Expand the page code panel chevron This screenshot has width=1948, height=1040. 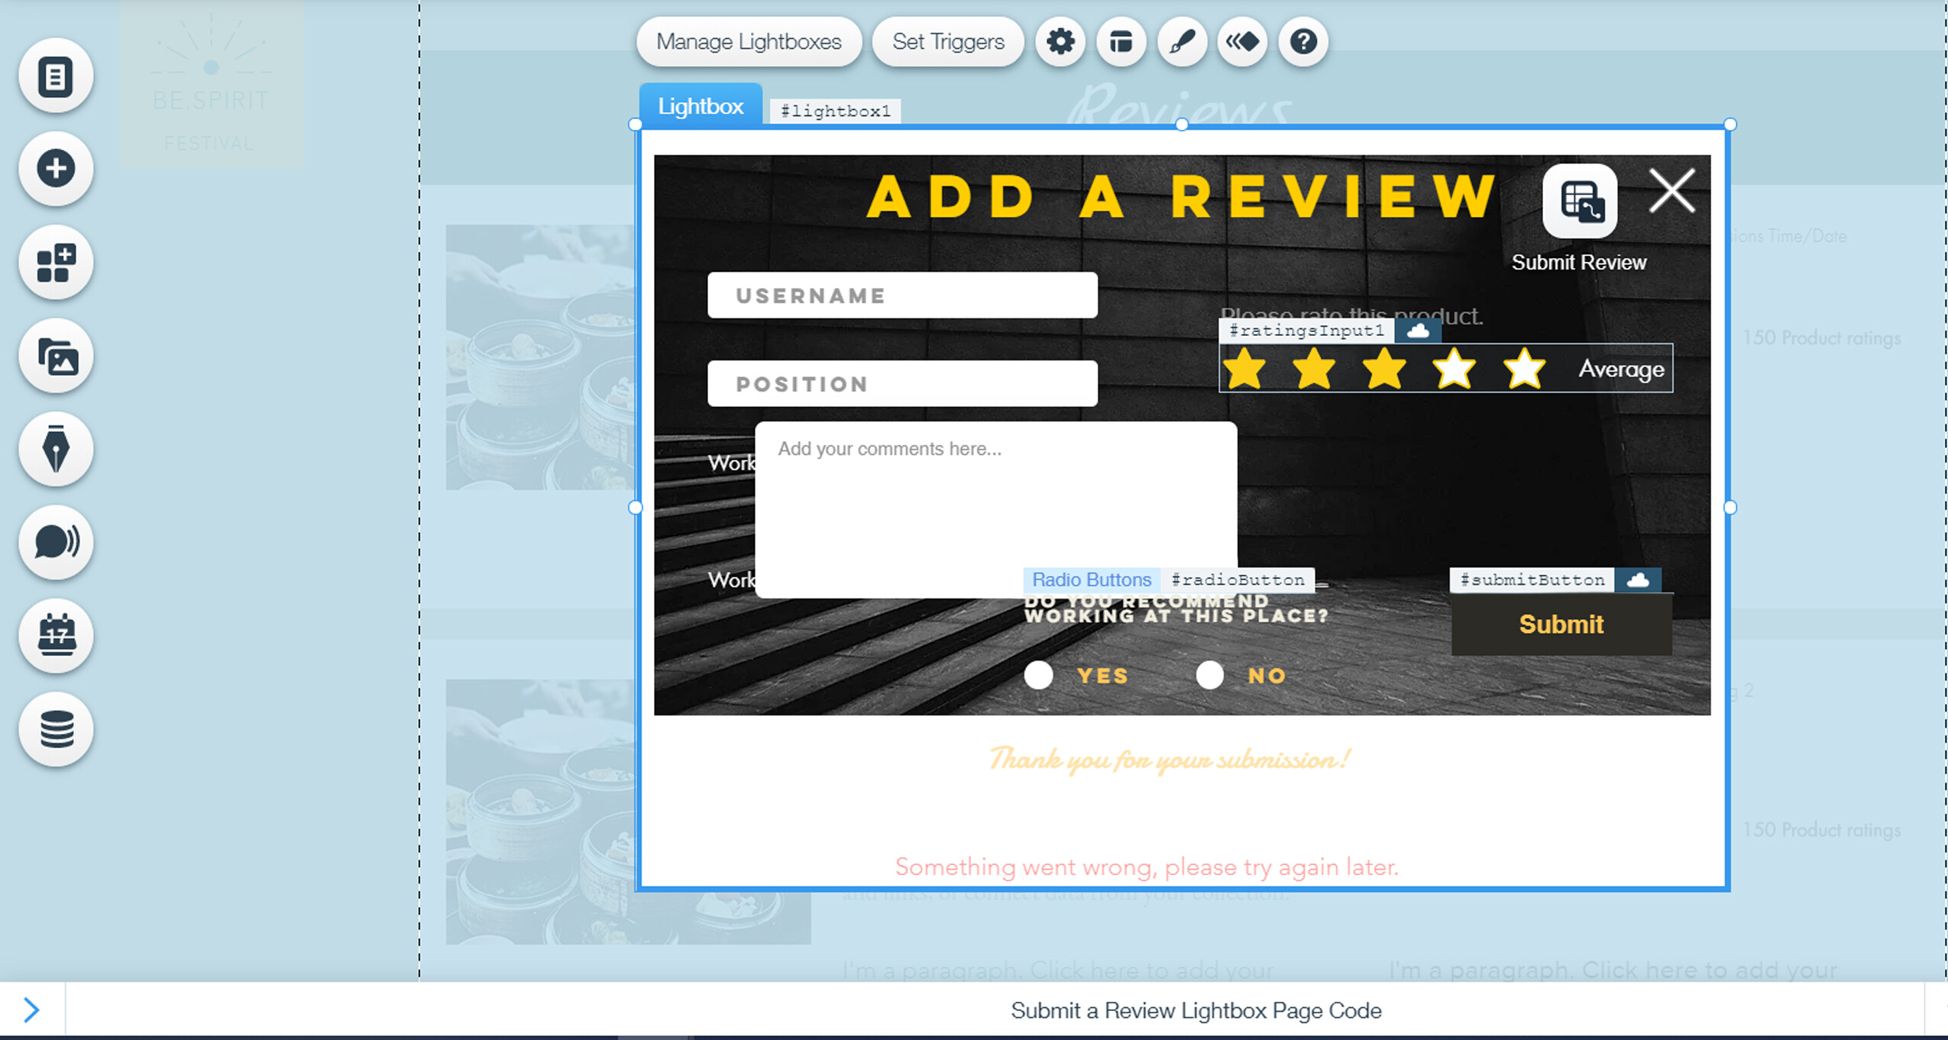coord(31,1009)
